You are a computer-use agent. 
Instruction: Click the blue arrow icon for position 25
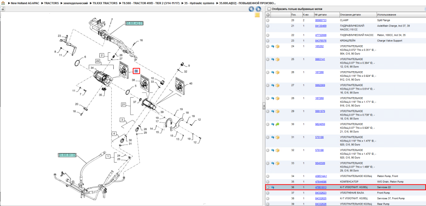pyautogui.click(x=273, y=59)
